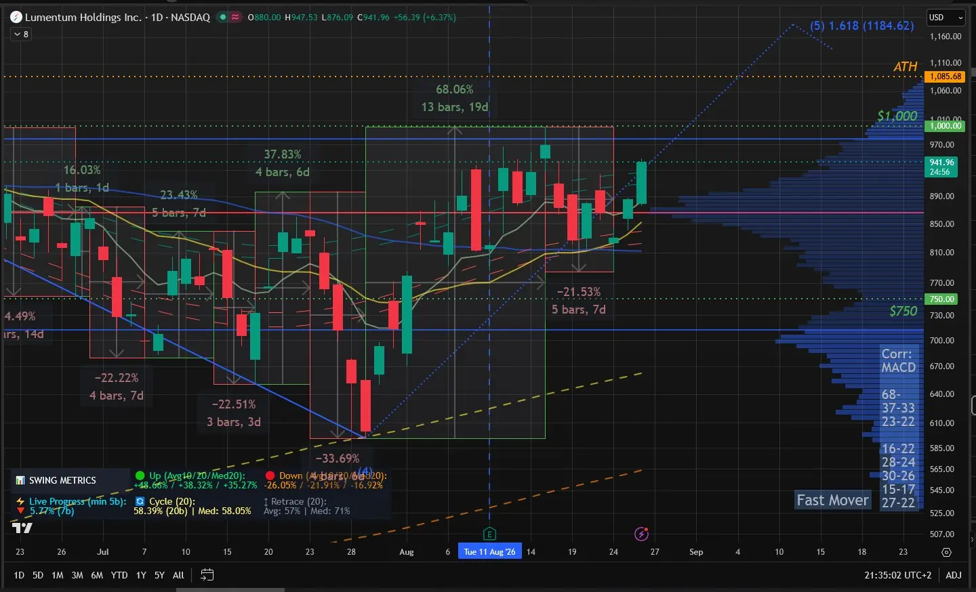Click the 37.83% price range label
The width and height of the screenshot is (976, 592).
coord(283,154)
